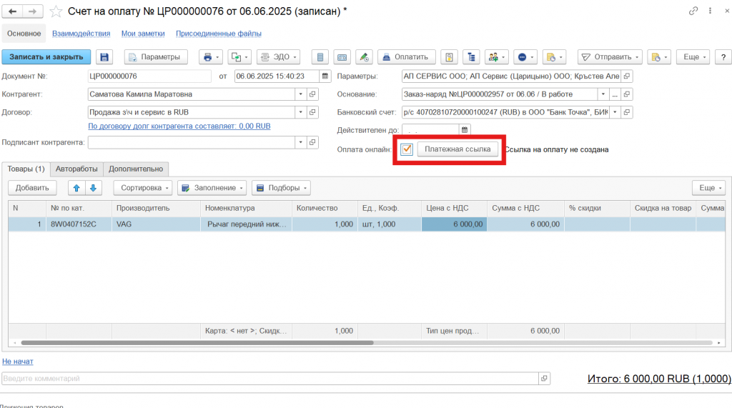Click the Платежная ссылка button
Image resolution: width=732 pixels, height=408 pixels.
coord(457,149)
